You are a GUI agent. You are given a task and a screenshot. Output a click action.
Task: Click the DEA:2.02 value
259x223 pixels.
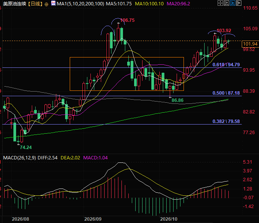point(70,158)
